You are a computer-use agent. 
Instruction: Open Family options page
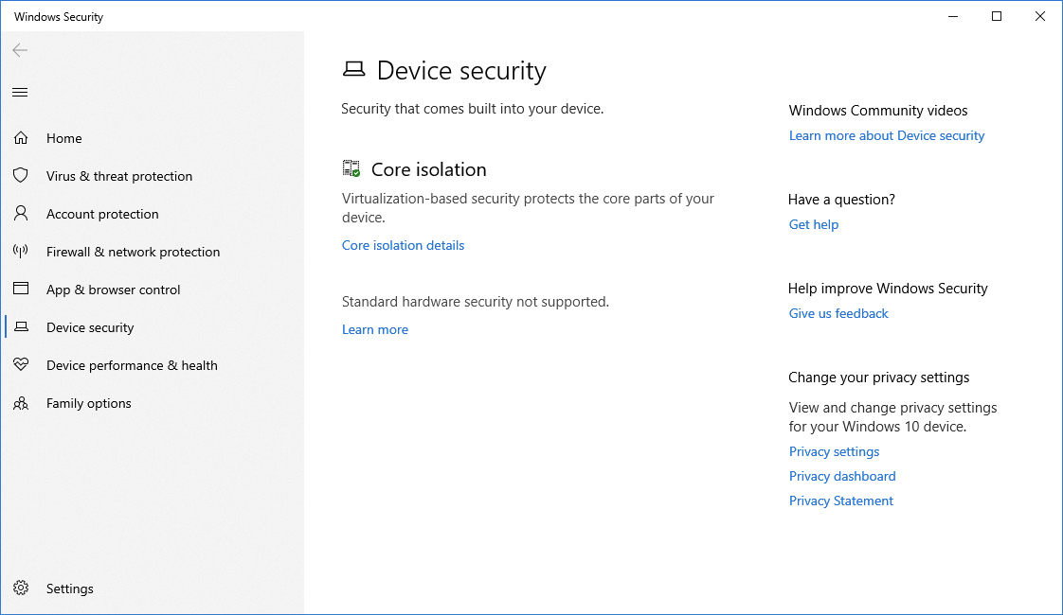pyautogui.click(x=89, y=404)
